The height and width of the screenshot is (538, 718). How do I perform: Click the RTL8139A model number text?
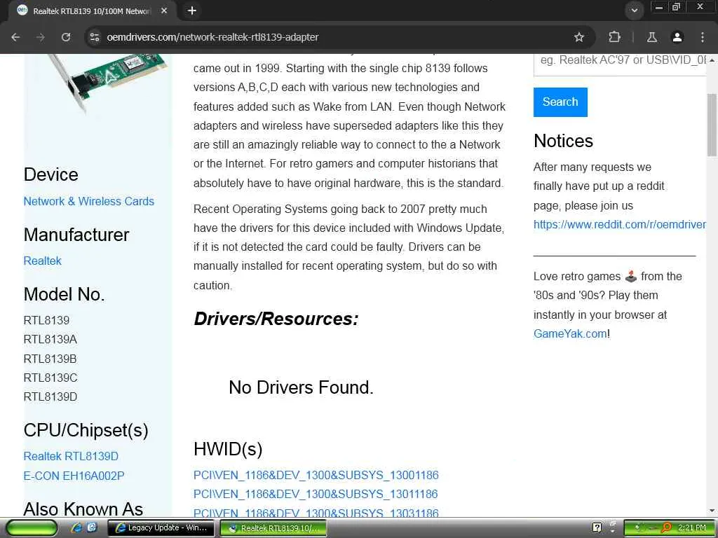click(50, 340)
